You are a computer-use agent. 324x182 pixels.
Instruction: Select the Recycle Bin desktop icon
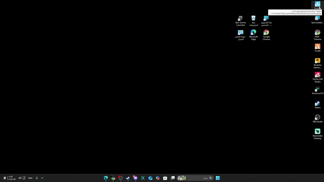click(x=253, y=21)
